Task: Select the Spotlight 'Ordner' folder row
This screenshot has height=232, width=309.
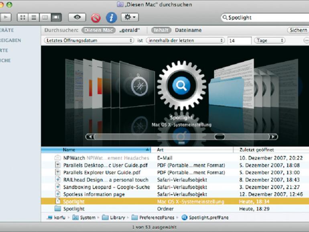Action: 175,209
